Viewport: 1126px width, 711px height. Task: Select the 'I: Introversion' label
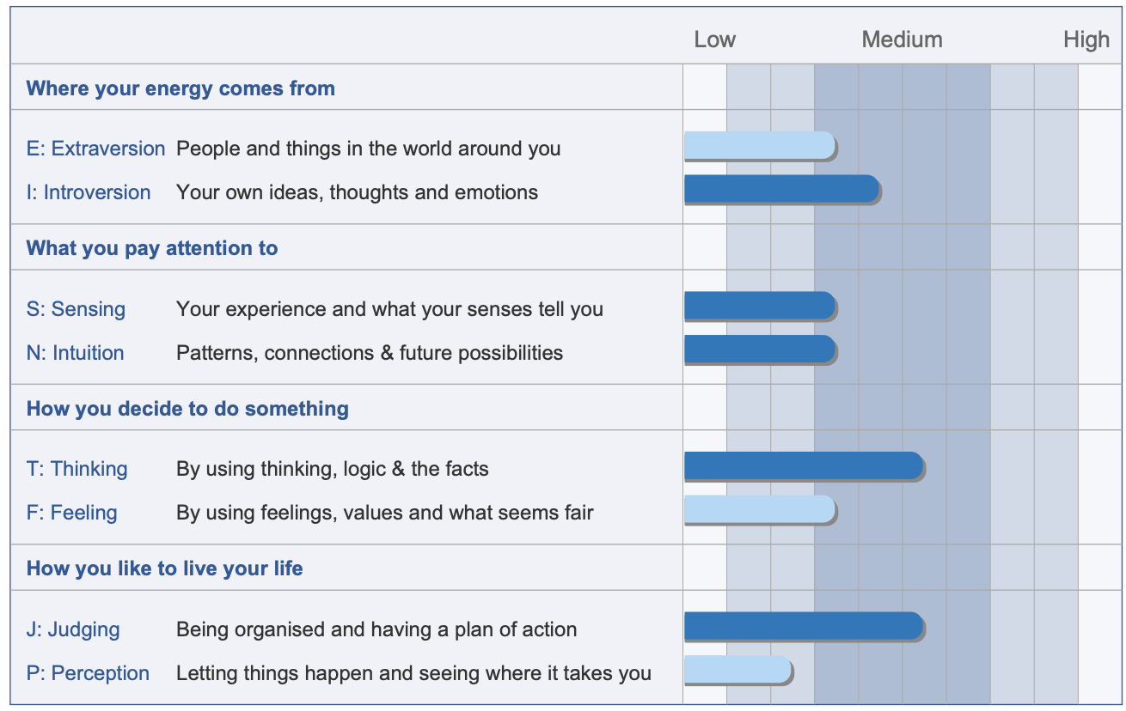[89, 192]
